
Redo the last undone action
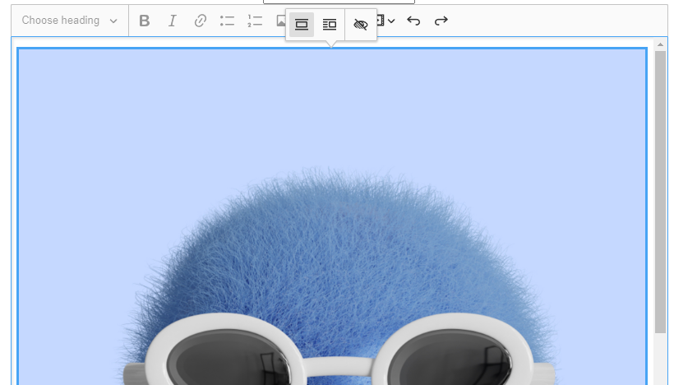(x=441, y=21)
